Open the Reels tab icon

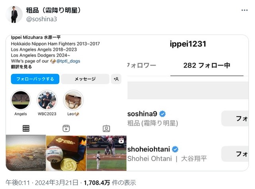point(66,128)
